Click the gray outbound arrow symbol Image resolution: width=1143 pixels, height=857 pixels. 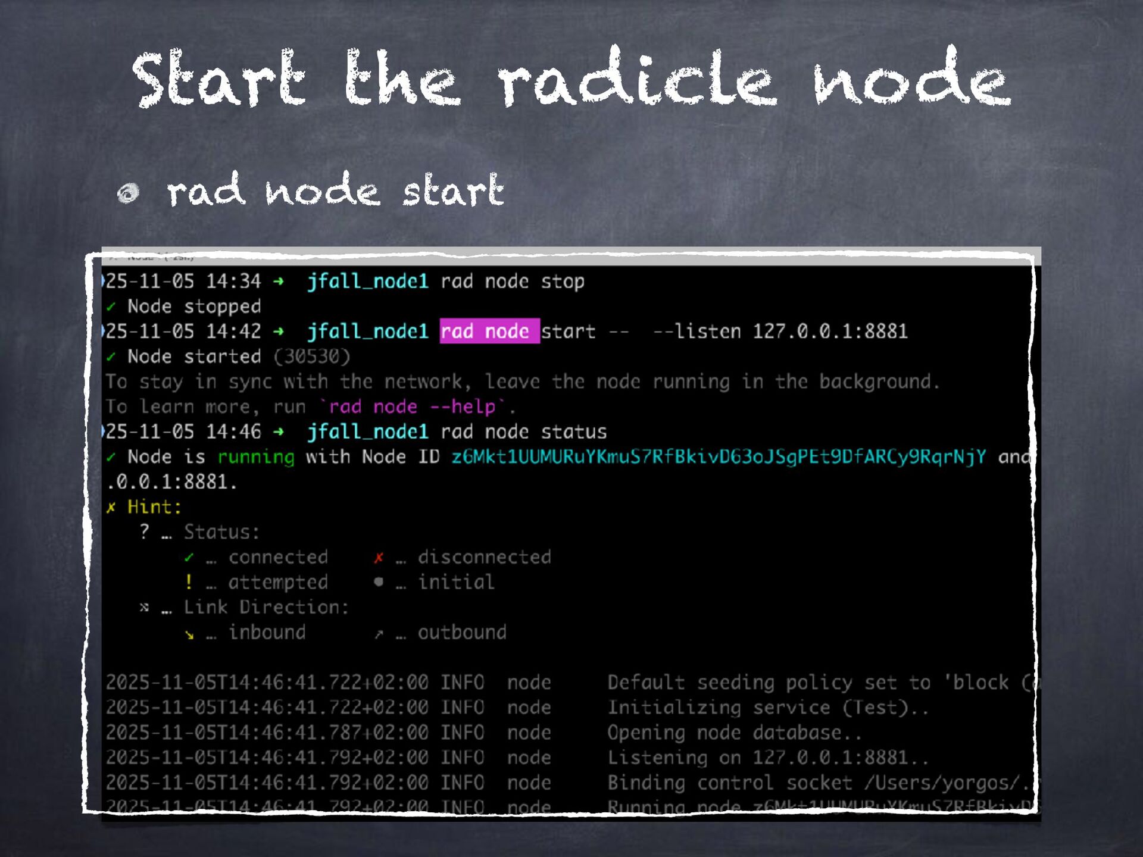coord(379,634)
